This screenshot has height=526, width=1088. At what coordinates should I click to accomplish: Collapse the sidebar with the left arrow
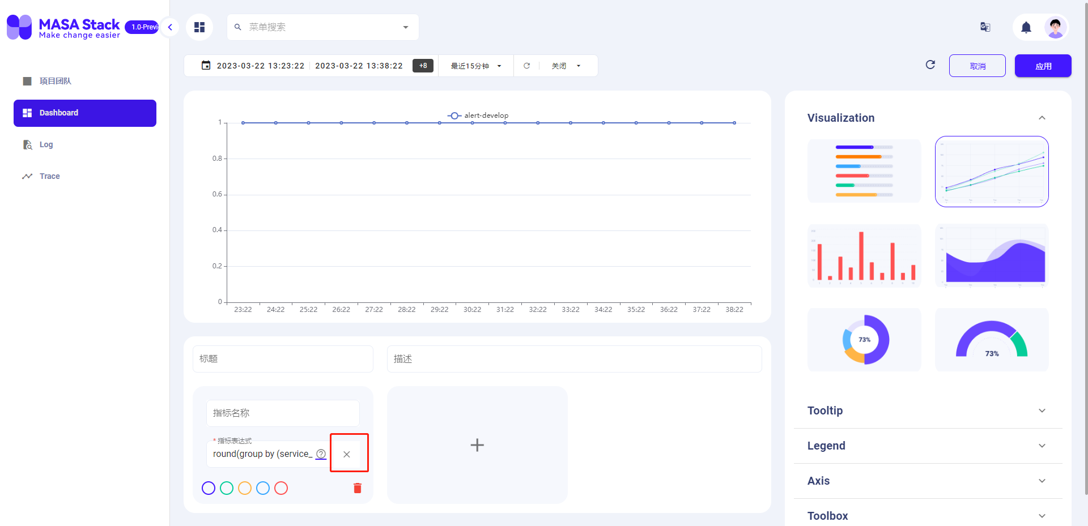169,27
